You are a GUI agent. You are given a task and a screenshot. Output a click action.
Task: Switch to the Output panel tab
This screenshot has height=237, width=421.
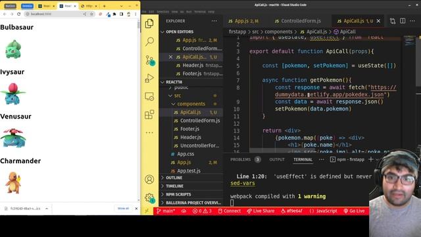tap(277, 159)
